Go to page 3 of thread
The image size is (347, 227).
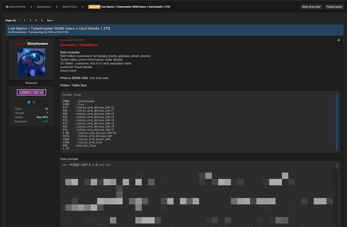30,21
